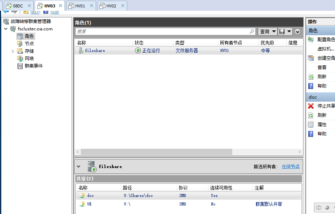Sort by 优先级 column header

tap(272, 43)
